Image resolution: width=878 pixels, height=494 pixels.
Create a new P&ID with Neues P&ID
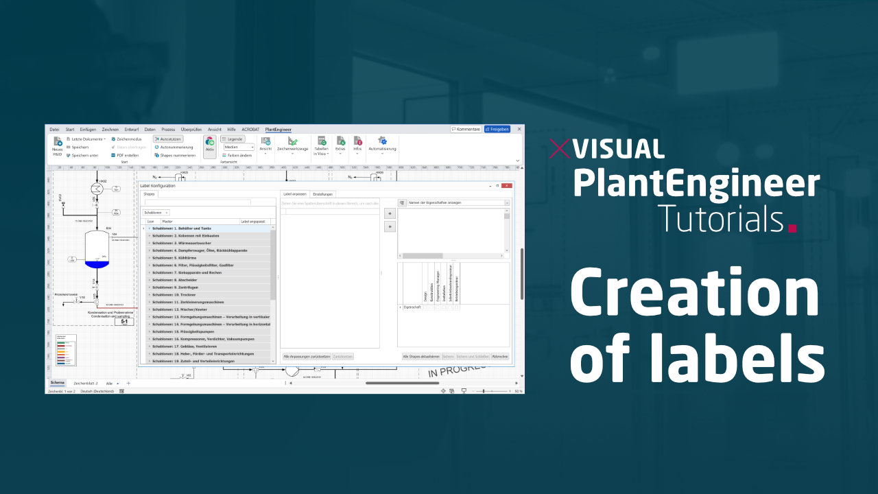(x=58, y=146)
